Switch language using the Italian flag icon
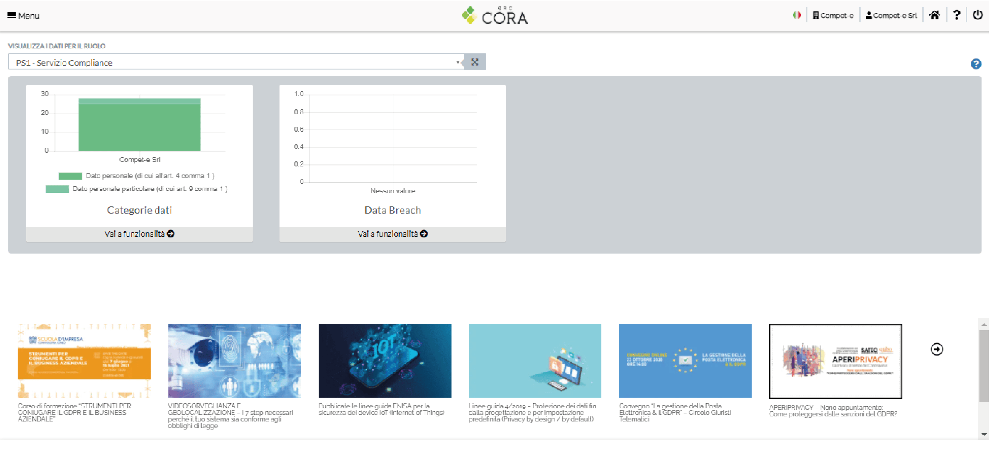The height and width of the screenshot is (454, 989). point(797,15)
